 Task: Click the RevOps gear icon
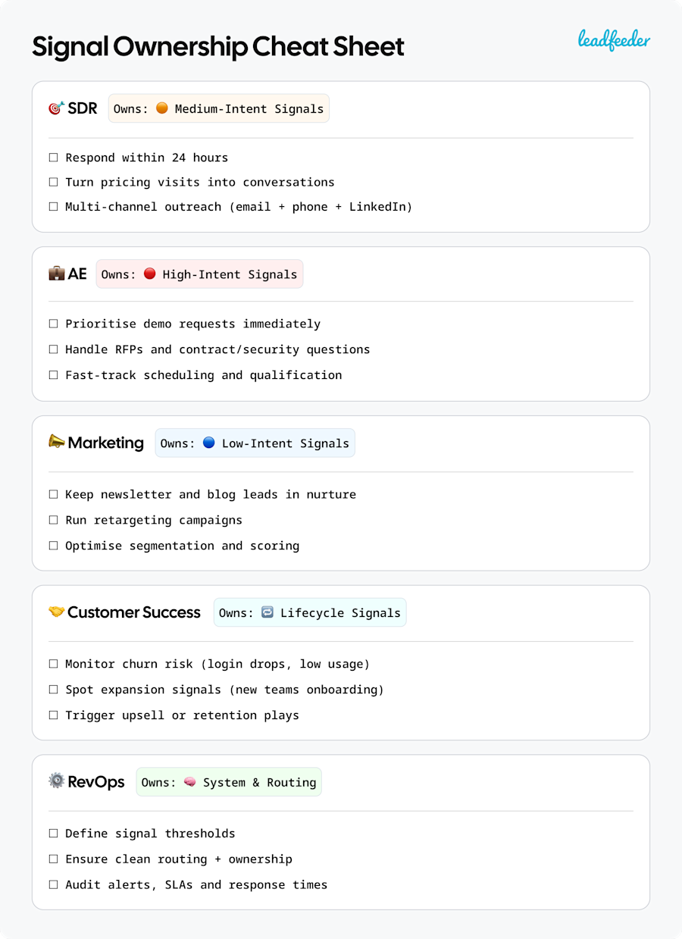click(x=56, y=781)
